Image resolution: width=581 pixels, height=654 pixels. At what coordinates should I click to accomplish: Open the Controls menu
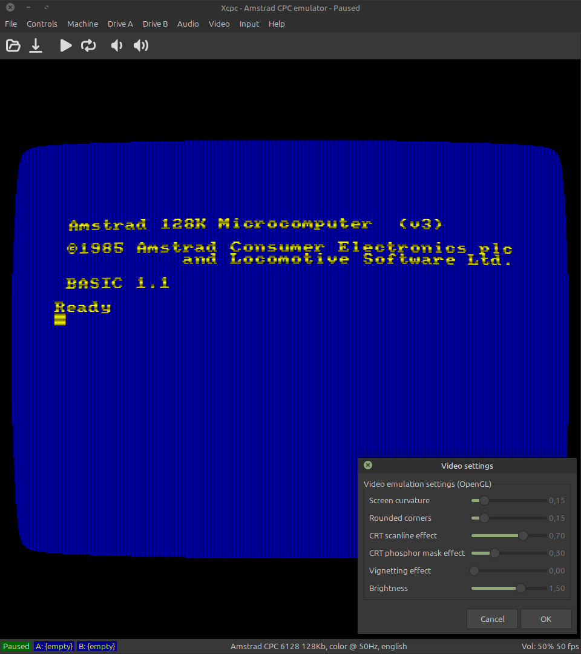[42, 24]
